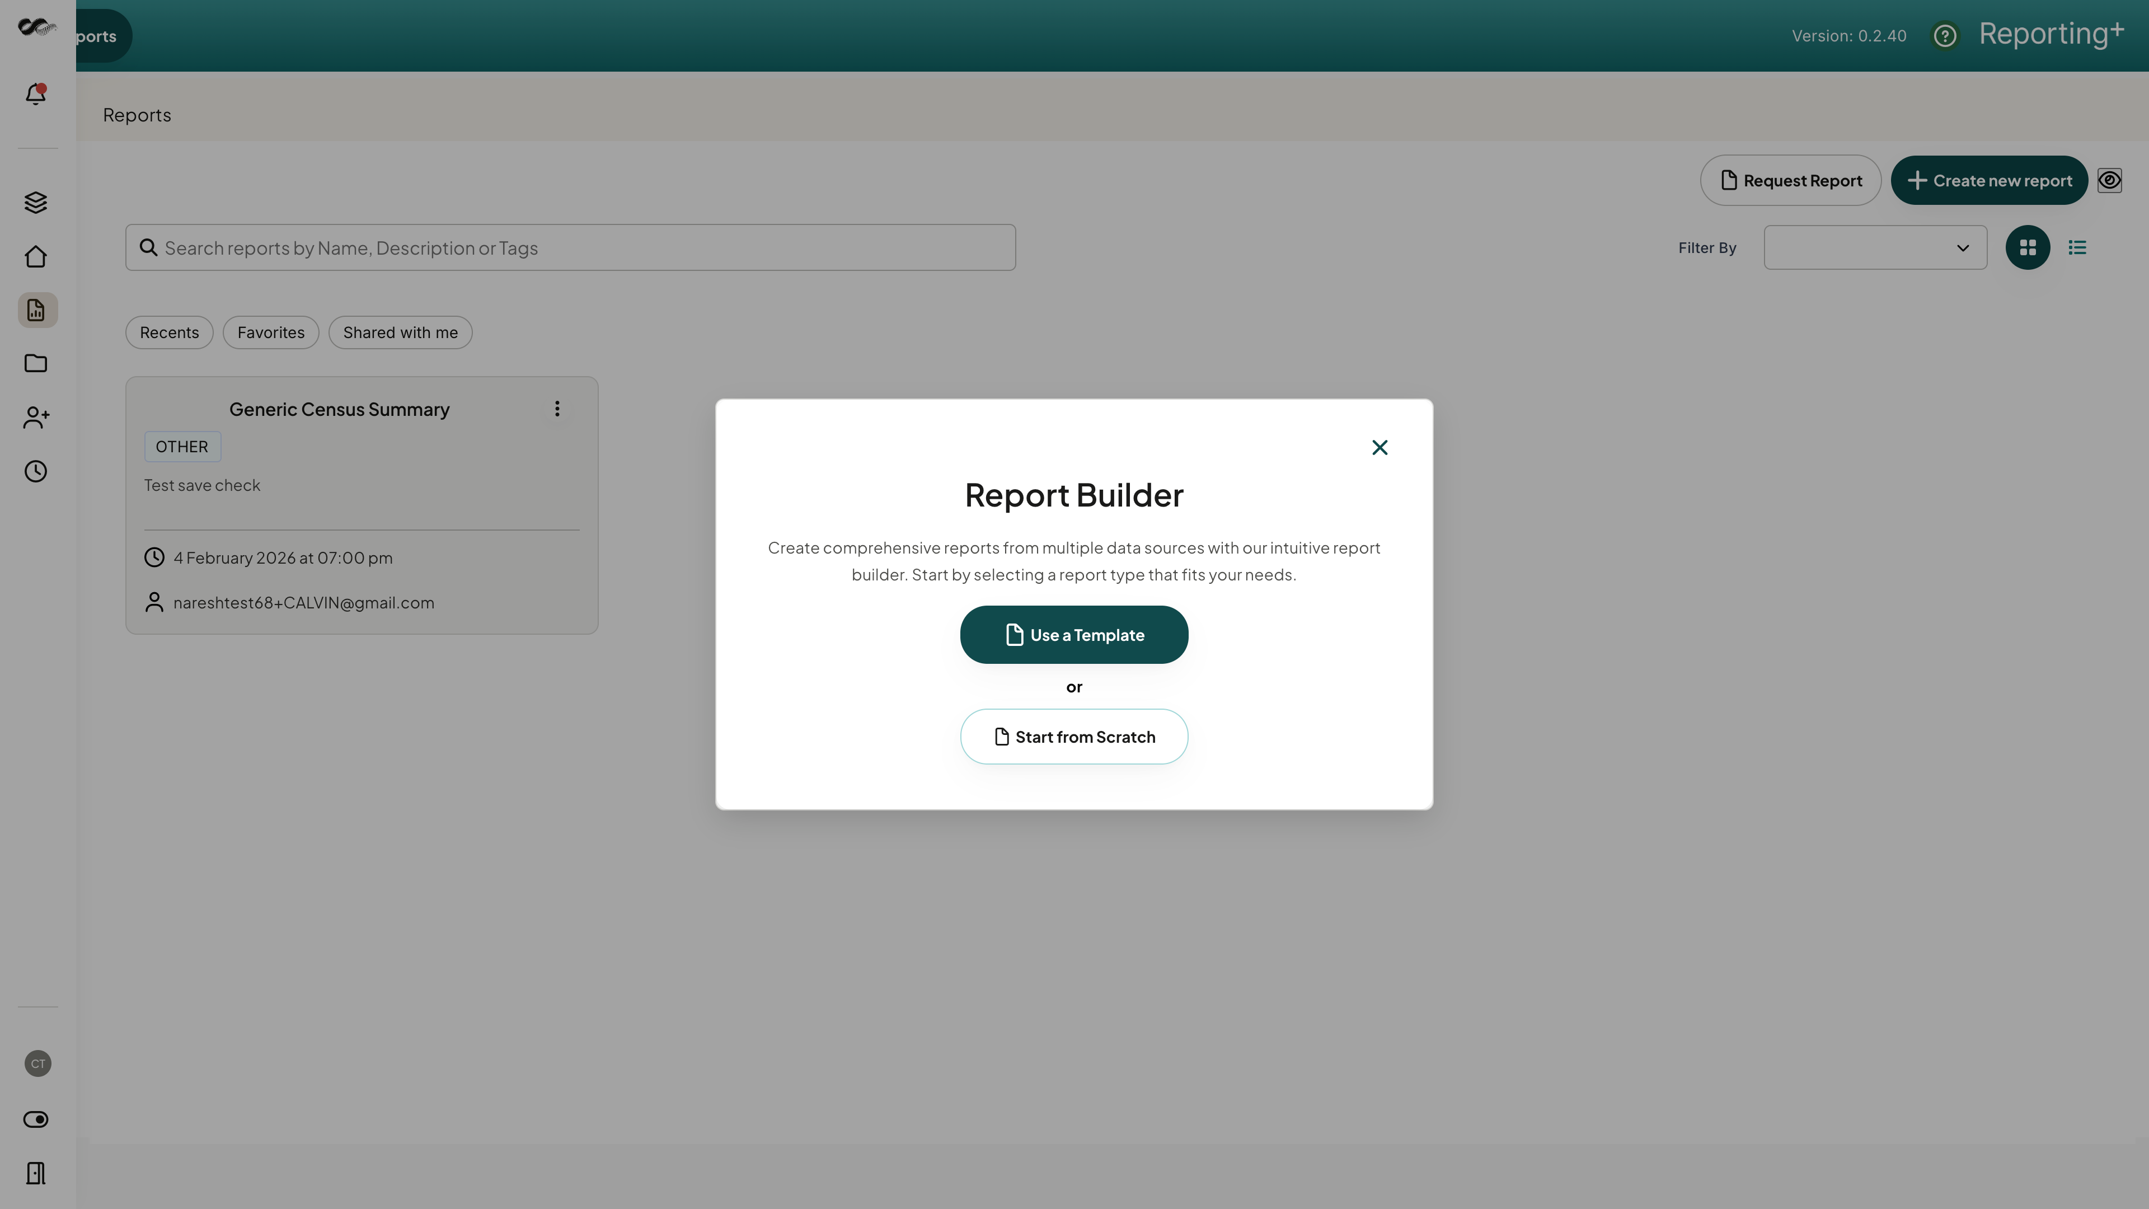Click Use a Template button
Screen dimensions: 2149x1209
tap(1074, 635)
